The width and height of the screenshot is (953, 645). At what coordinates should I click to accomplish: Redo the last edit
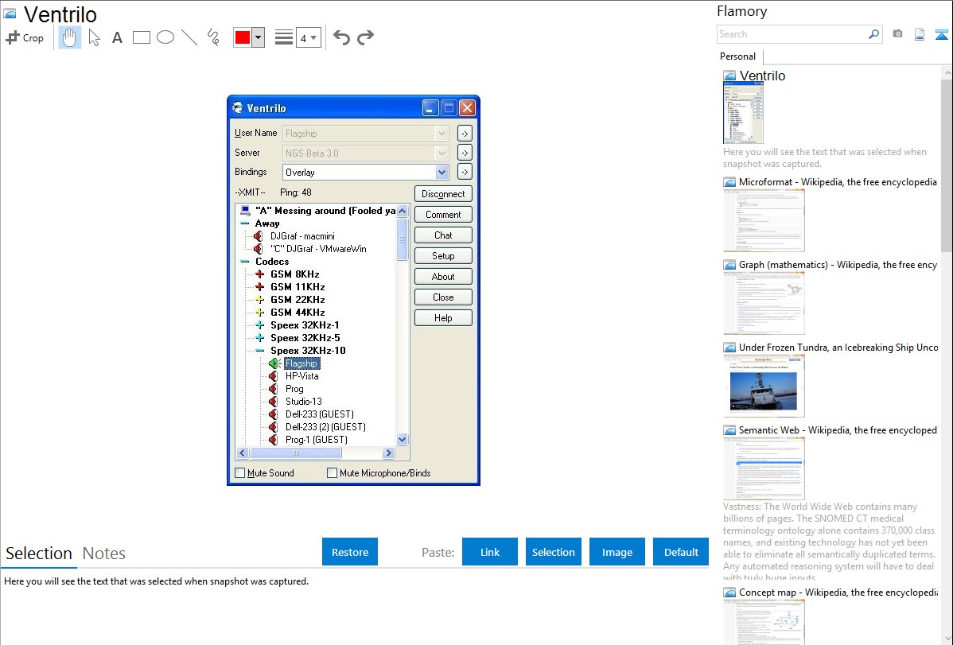[x=365, y=37]
